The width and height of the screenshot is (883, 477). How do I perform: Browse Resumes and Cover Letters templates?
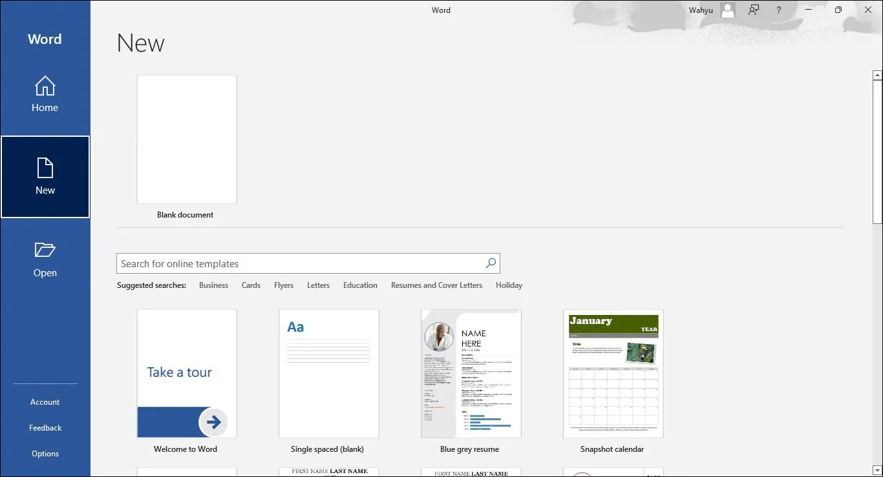pyautogui.click(x=436, y=285)
